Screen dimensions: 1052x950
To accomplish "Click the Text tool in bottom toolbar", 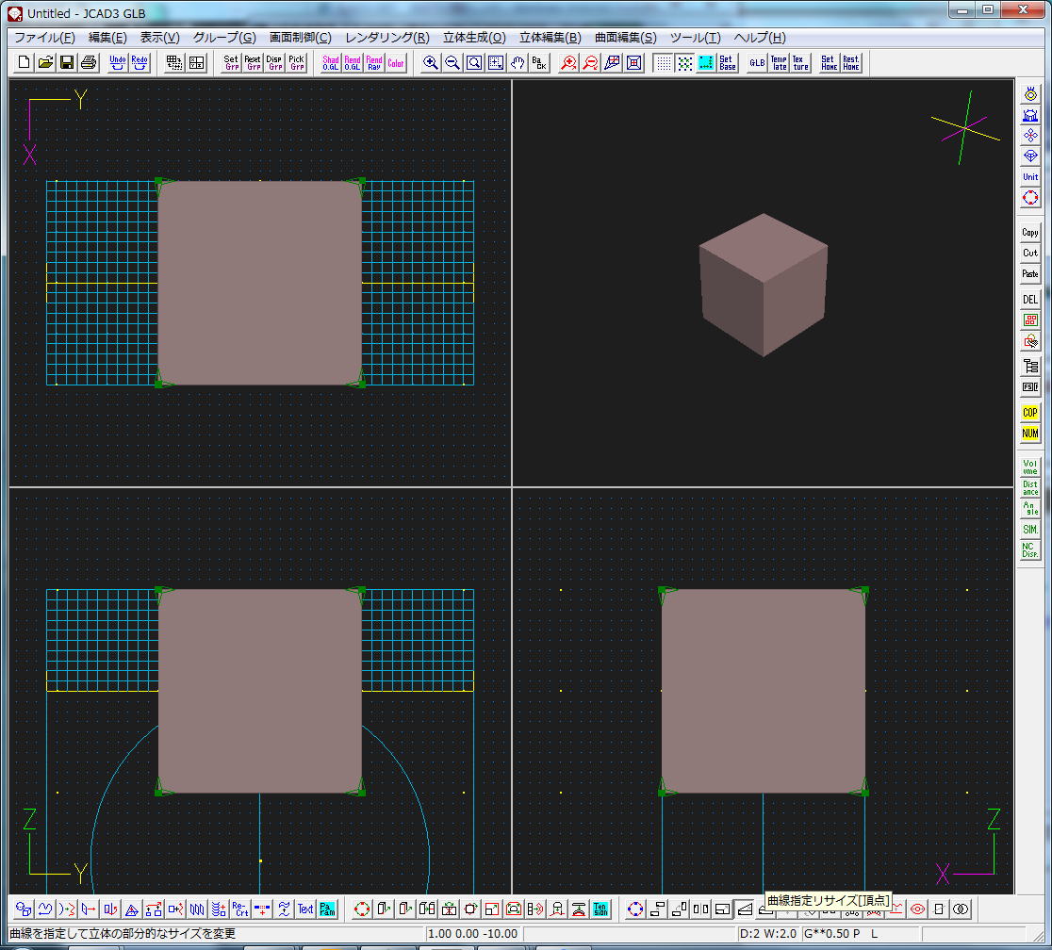I will (305, 909).
